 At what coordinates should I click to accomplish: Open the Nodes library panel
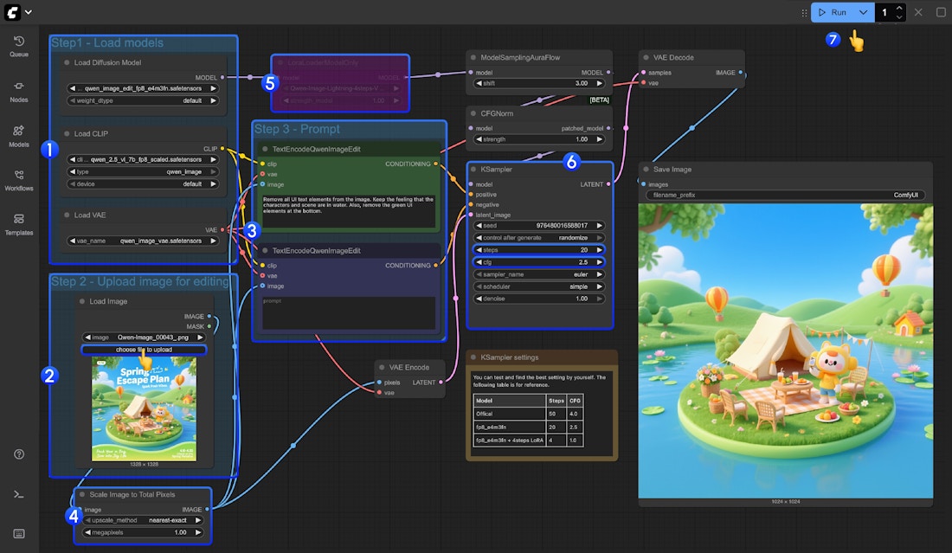(18, 87)
